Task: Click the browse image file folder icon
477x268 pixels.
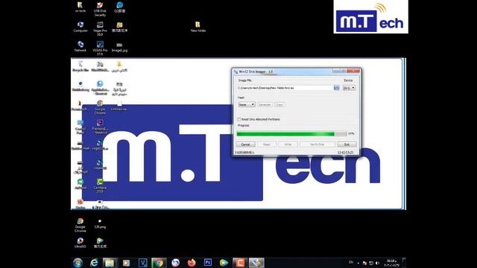Action: tap(336, 88)
